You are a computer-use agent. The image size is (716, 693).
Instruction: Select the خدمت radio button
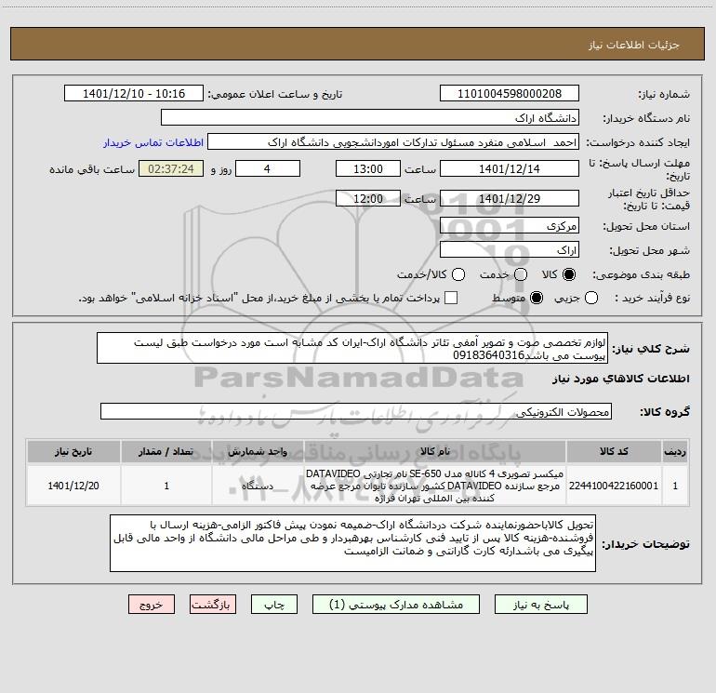[x=521, y=274]
